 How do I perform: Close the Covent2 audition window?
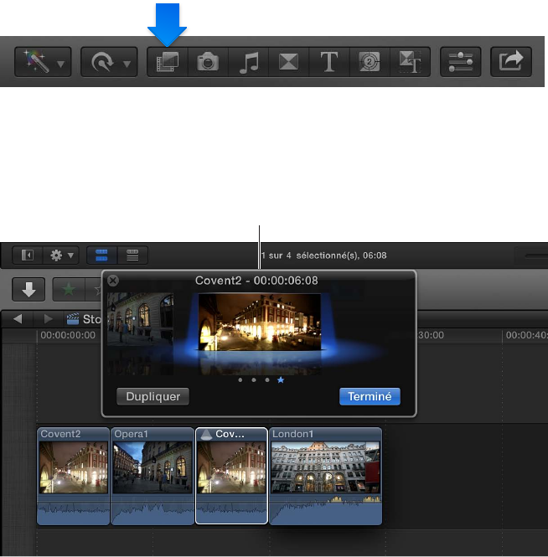(113, 281)
